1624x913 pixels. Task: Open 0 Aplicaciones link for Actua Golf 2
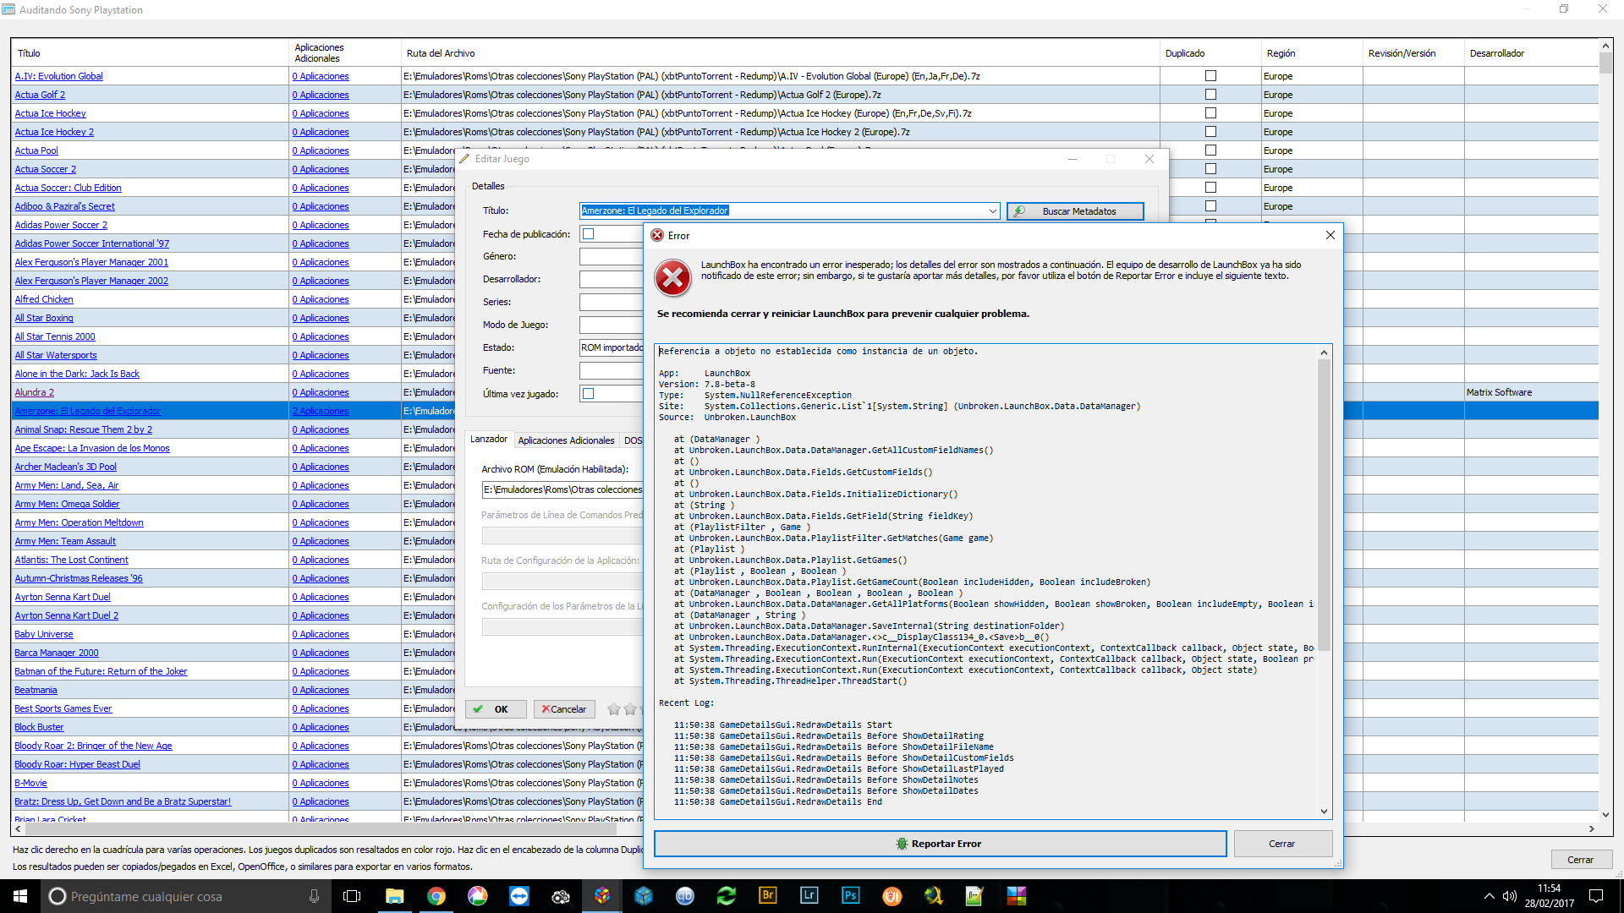point(321,95)
